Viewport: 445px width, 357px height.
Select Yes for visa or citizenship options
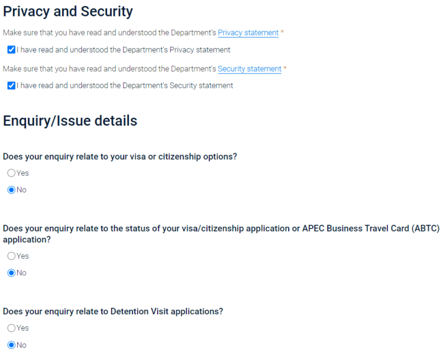click(11, 173)
